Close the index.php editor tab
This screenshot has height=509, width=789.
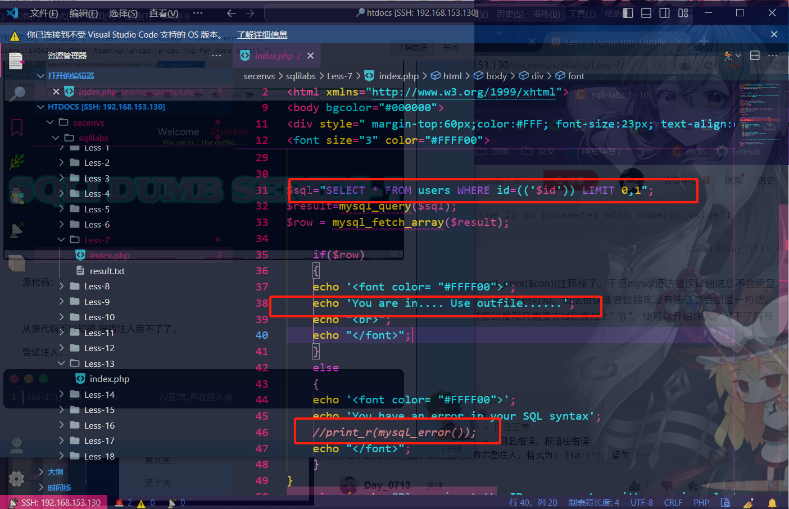pyautogui.click(x=310, y=56)
